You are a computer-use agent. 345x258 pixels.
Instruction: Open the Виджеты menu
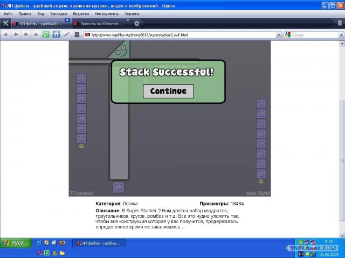tap(81, 13)
